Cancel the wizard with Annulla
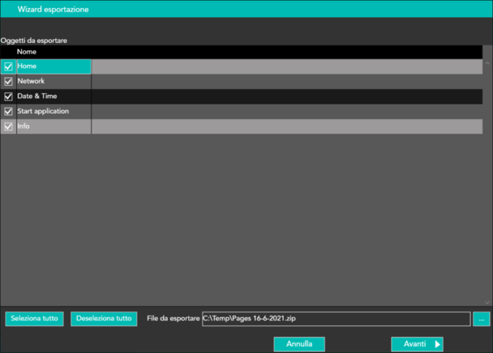This screenshot has width=493, height=353. 299,344
